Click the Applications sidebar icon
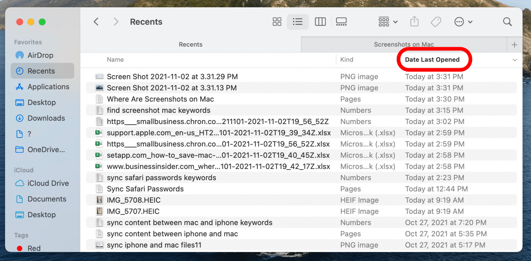The height and width of the screenshot is (261, 531). [x=20, y=87]
